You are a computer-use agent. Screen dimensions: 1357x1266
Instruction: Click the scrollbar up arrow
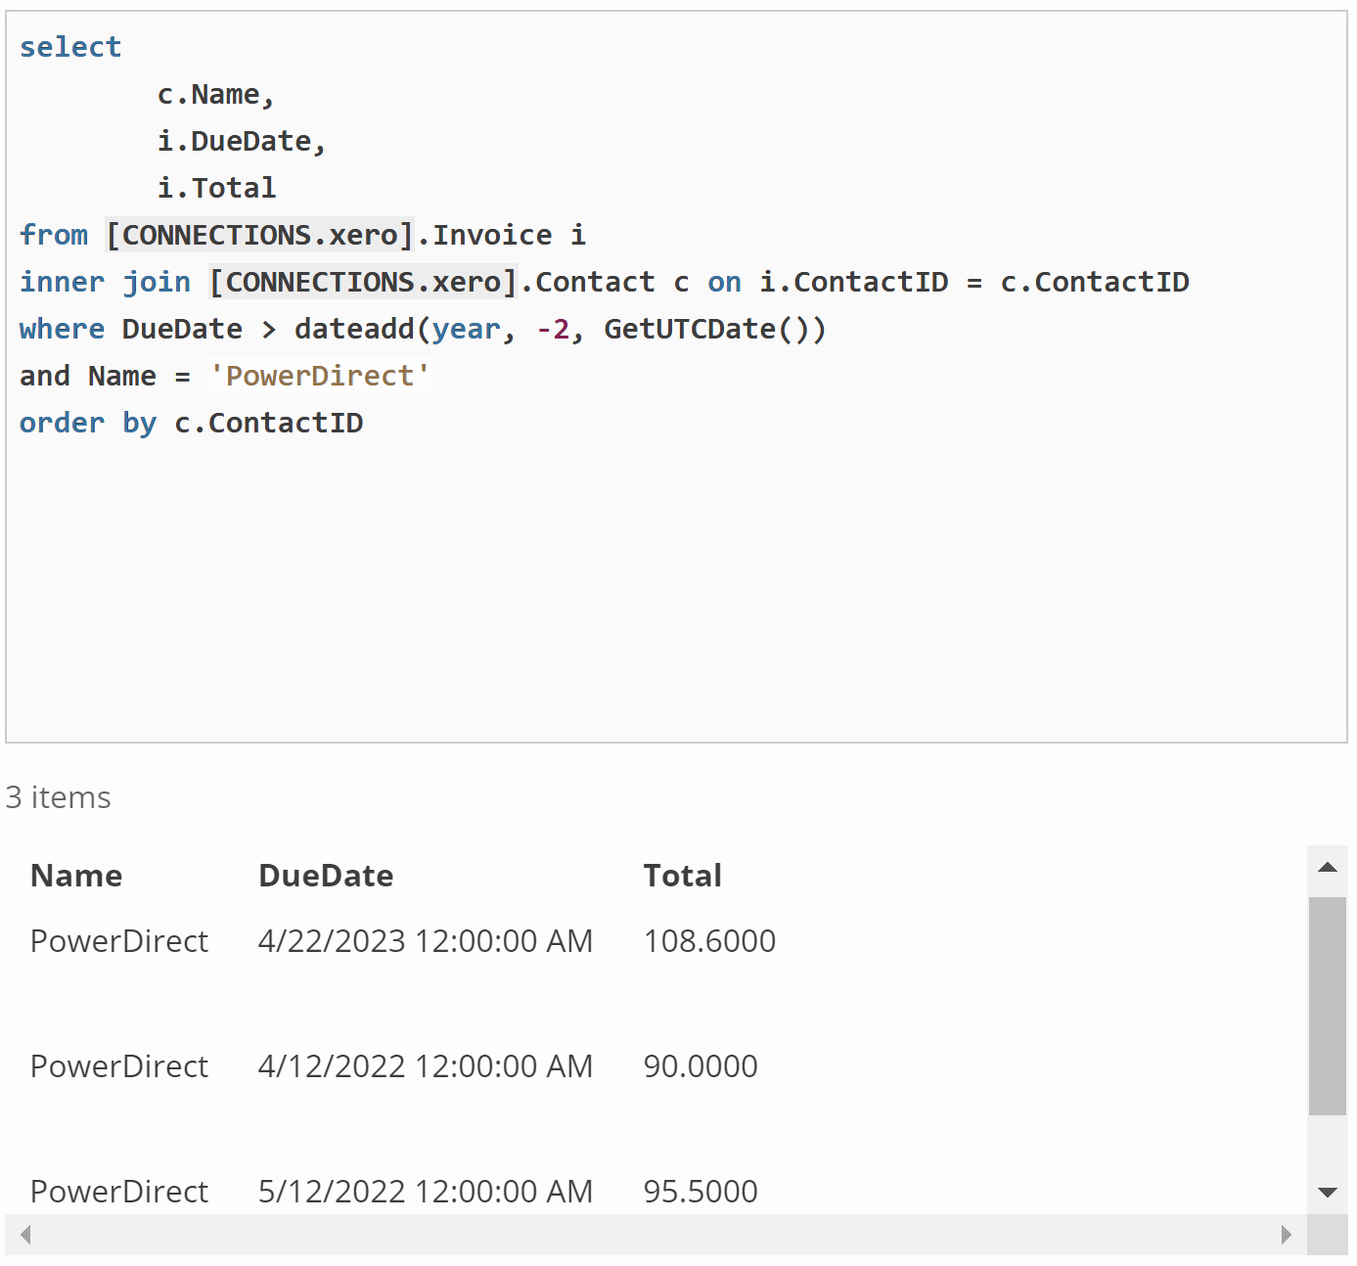1328,867
